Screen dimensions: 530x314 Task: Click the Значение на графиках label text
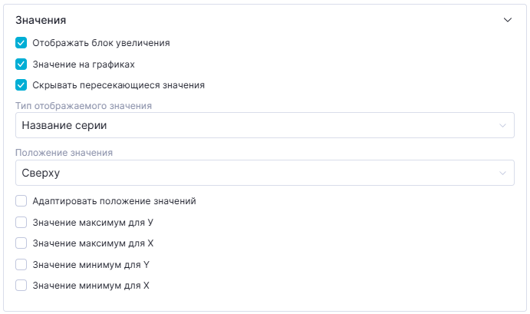point(84,64)
